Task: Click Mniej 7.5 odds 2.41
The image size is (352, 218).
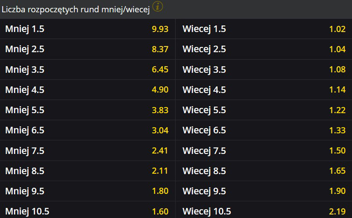Action: [87, 151]
